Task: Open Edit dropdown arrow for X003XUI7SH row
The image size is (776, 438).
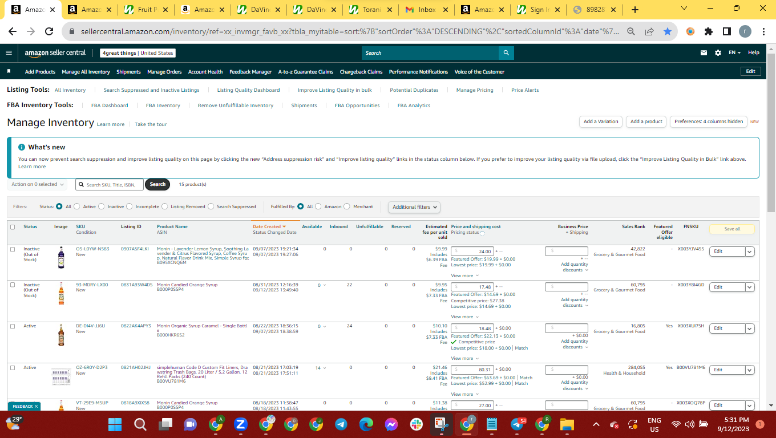Action: 750,328
